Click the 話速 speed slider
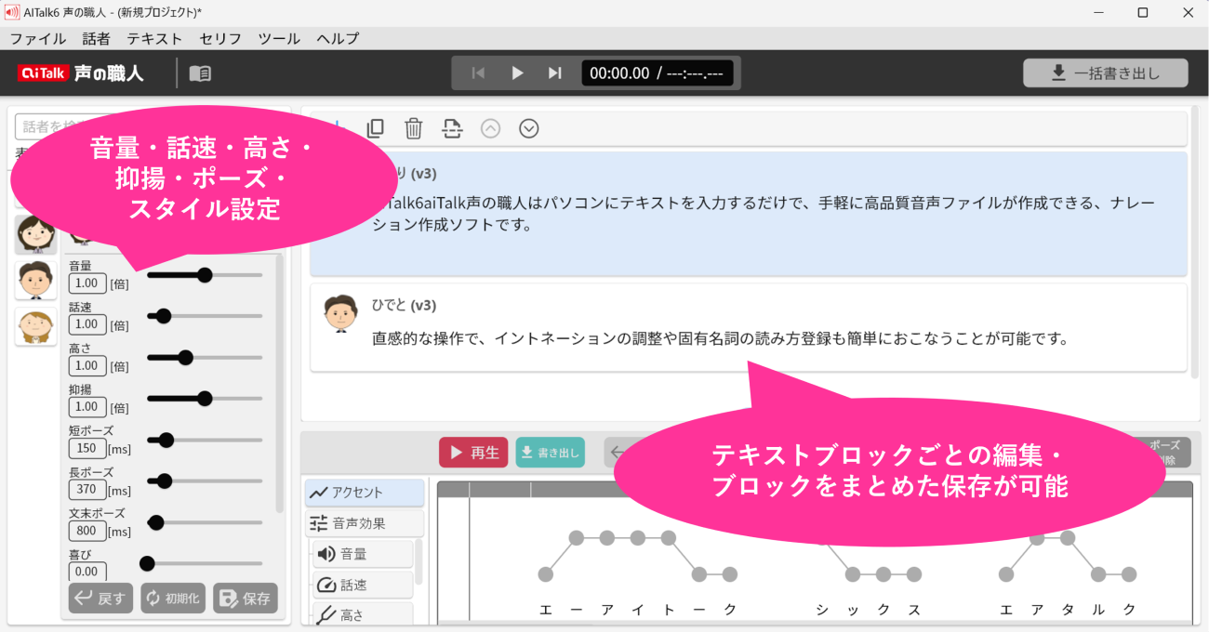 (205, 316)
